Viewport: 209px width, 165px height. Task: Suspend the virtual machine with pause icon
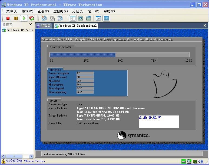click(16, 18)
